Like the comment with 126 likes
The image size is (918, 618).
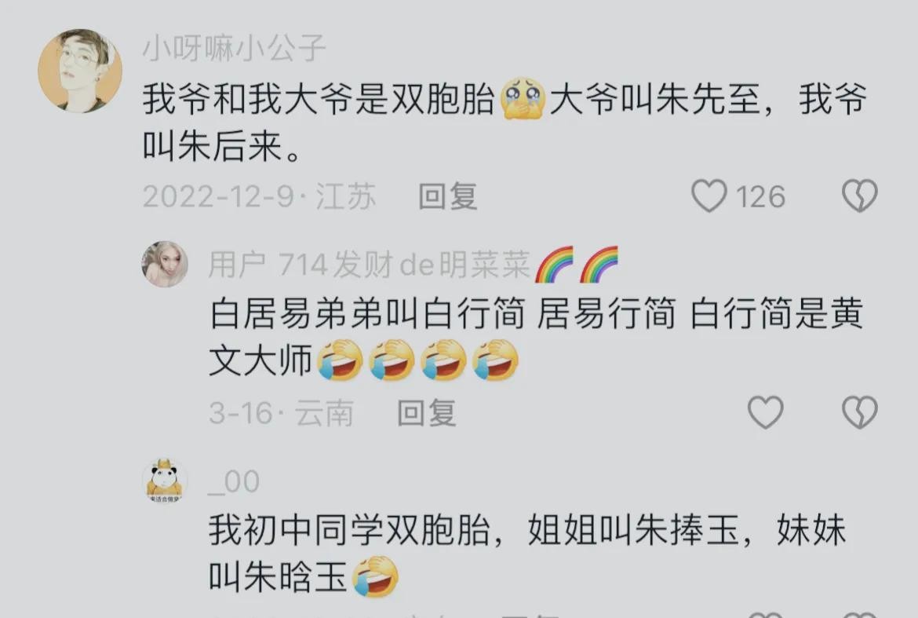click(709, 196)
